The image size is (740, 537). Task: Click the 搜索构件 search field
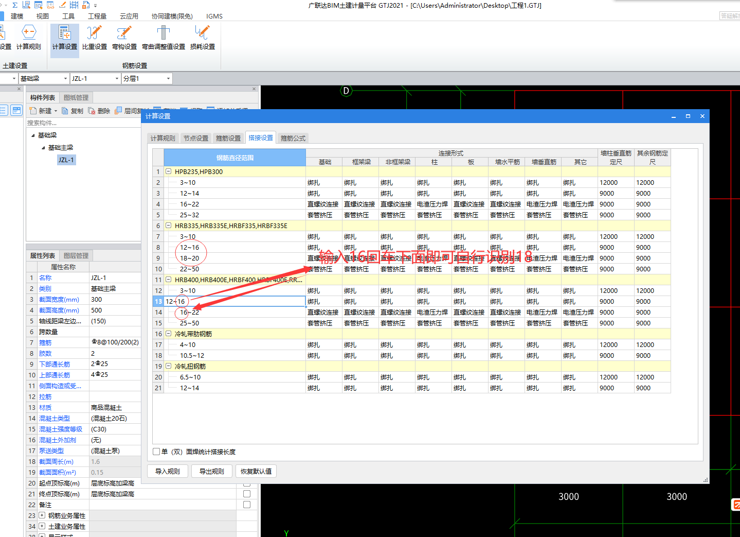click(x=83, y=123)
